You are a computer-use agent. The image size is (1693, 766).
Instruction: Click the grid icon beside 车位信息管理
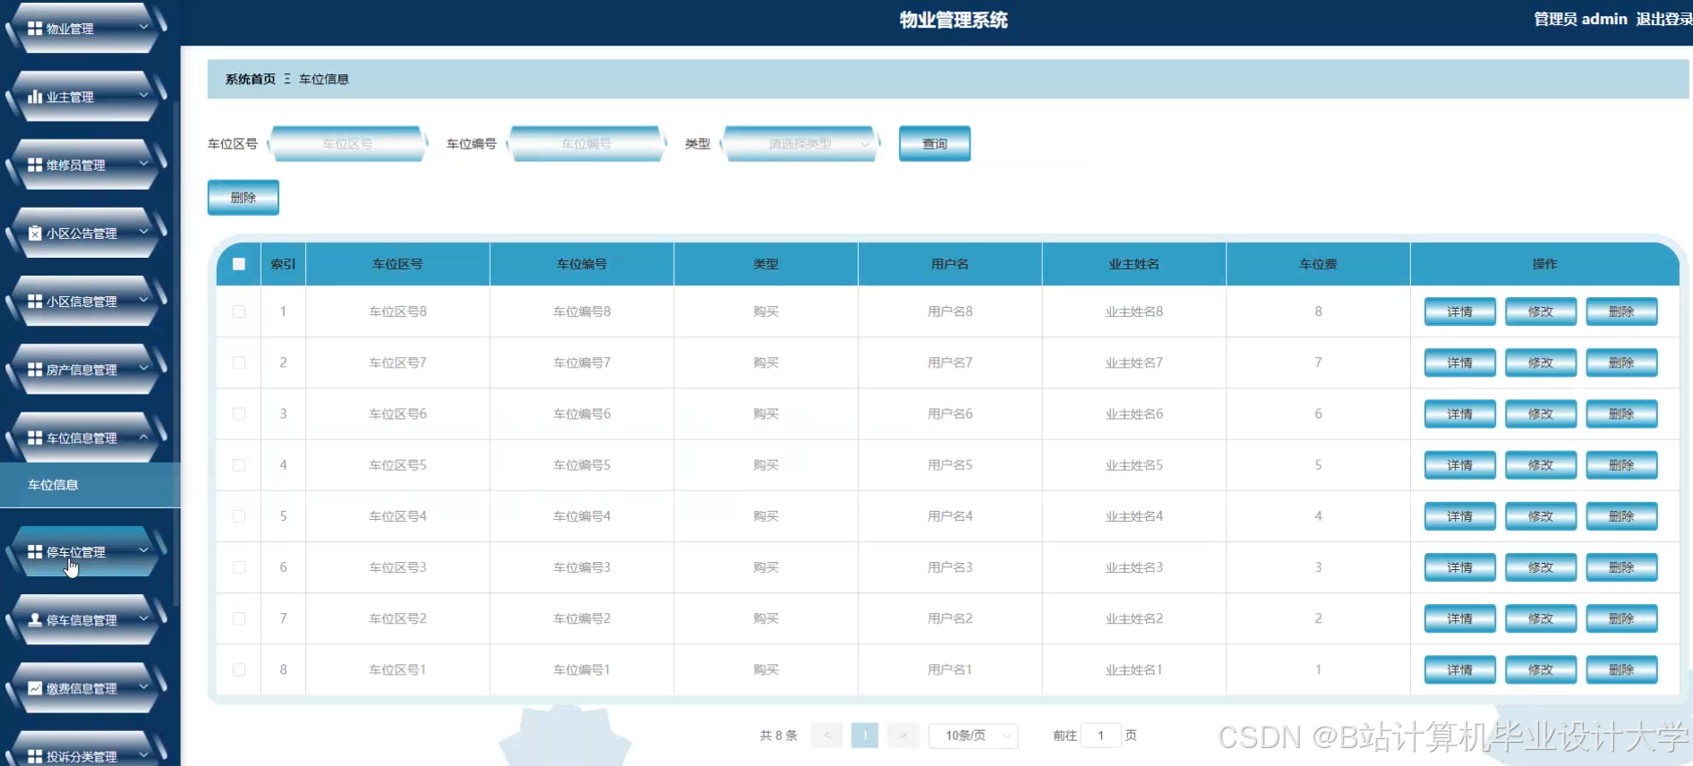click(35, 438)
